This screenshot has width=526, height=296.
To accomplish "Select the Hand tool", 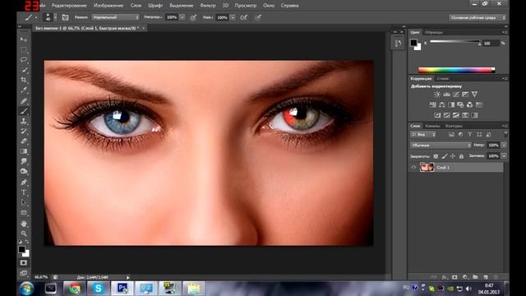I will (24, 224).
